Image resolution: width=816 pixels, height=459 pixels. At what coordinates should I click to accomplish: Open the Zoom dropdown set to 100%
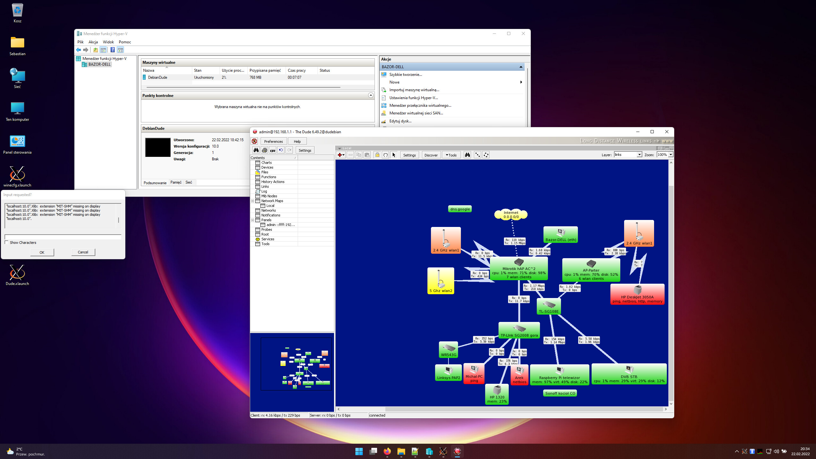point(665,155)
